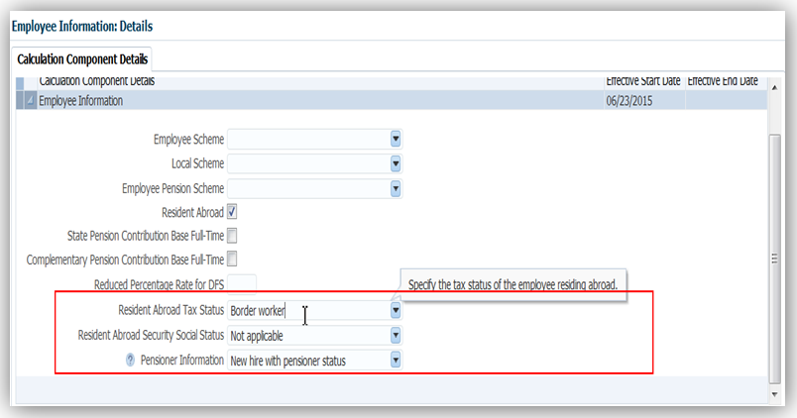Image resolution: width=797 pixels, height=418 pixels.
Task: Tick Complementary Pension Contribution Base Full-Time
Action: coord(232,260)
